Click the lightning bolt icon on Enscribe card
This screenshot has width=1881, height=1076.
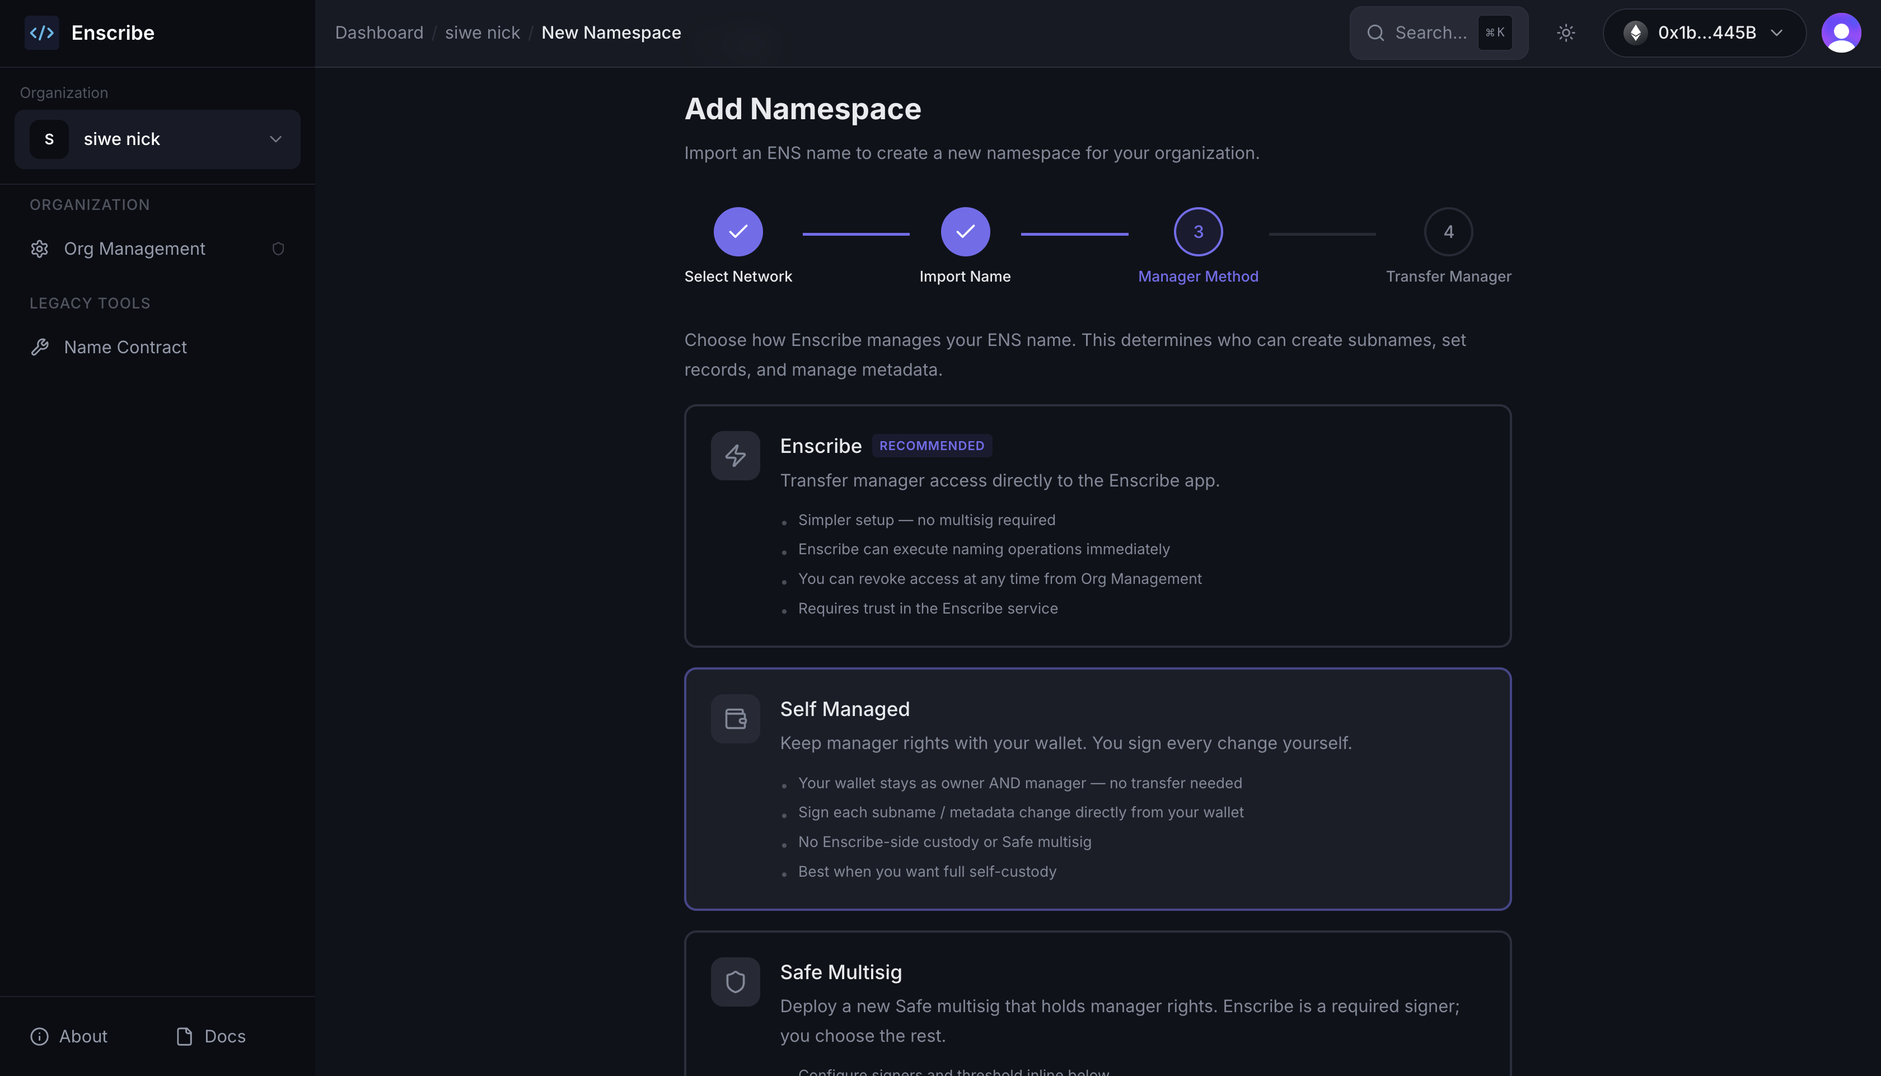pyautogui.click(x=735, y=455)
